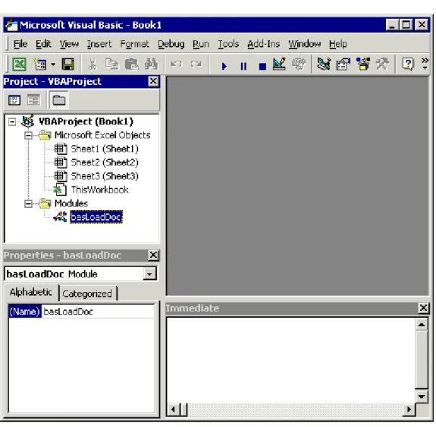Image resolution: width=436 pixels, height=427 pixels.
Task: Select Sheet3 (Sheet3) in project tree
Action: coord(105,176)
